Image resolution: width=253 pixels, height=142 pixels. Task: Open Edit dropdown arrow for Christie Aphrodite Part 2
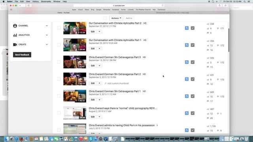pyautogui.click(x=99, y=32)
